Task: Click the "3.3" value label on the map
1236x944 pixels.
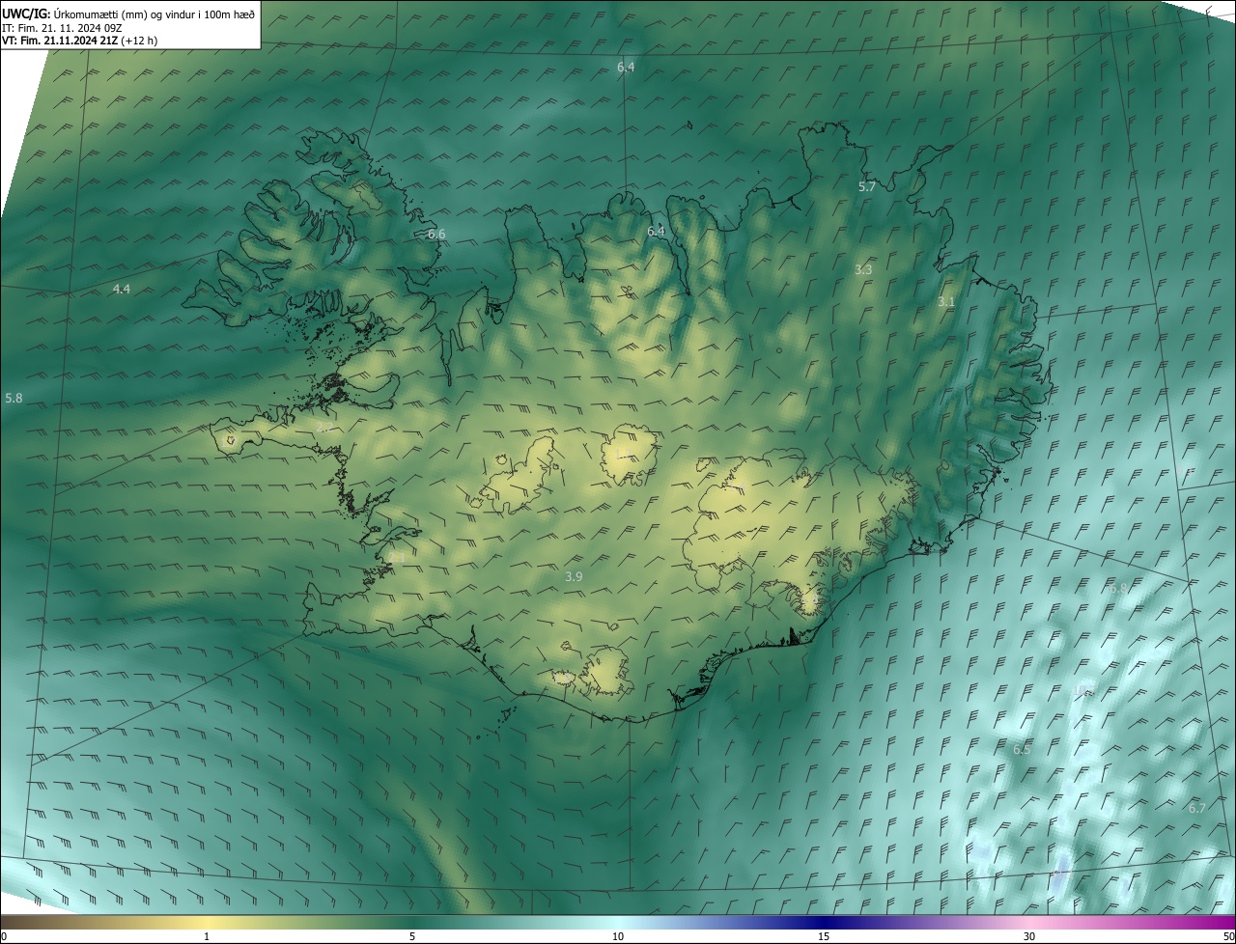Action: click(863, 269)
